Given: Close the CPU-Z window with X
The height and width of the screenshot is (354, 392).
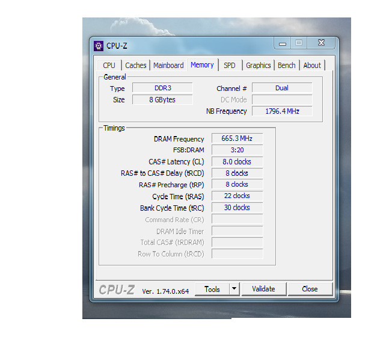Looking at the screenshot, I should pyautogui.click(x=321, y=43).
